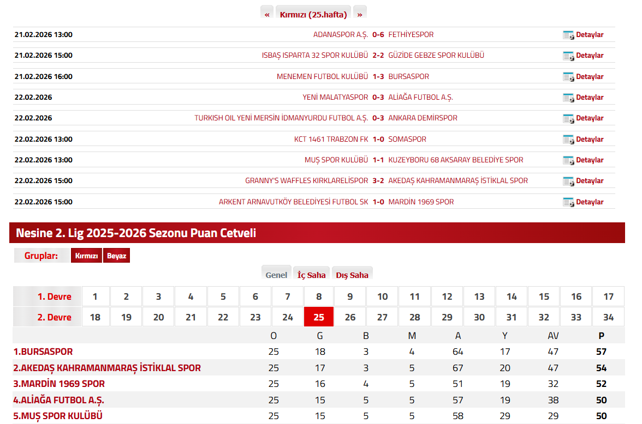642x424 pixels.
Task: Go to next week with » arrow
Action: [x=360, y=14]
